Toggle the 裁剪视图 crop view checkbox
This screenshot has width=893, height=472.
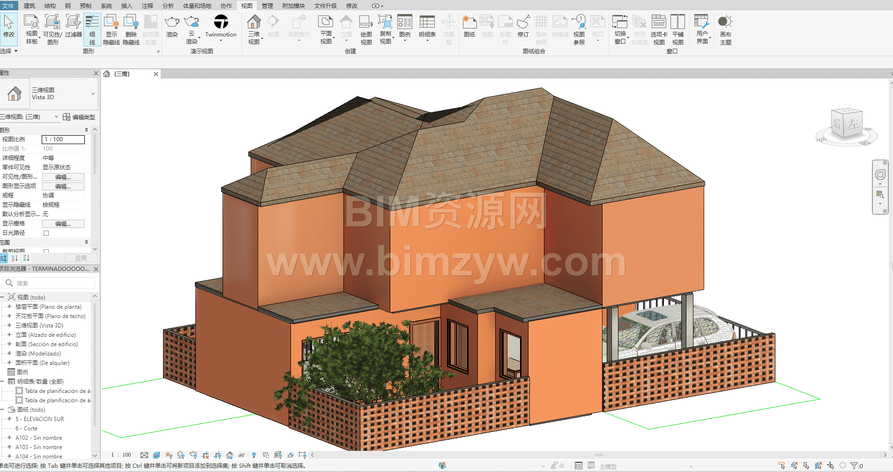(x=46, y=251)
